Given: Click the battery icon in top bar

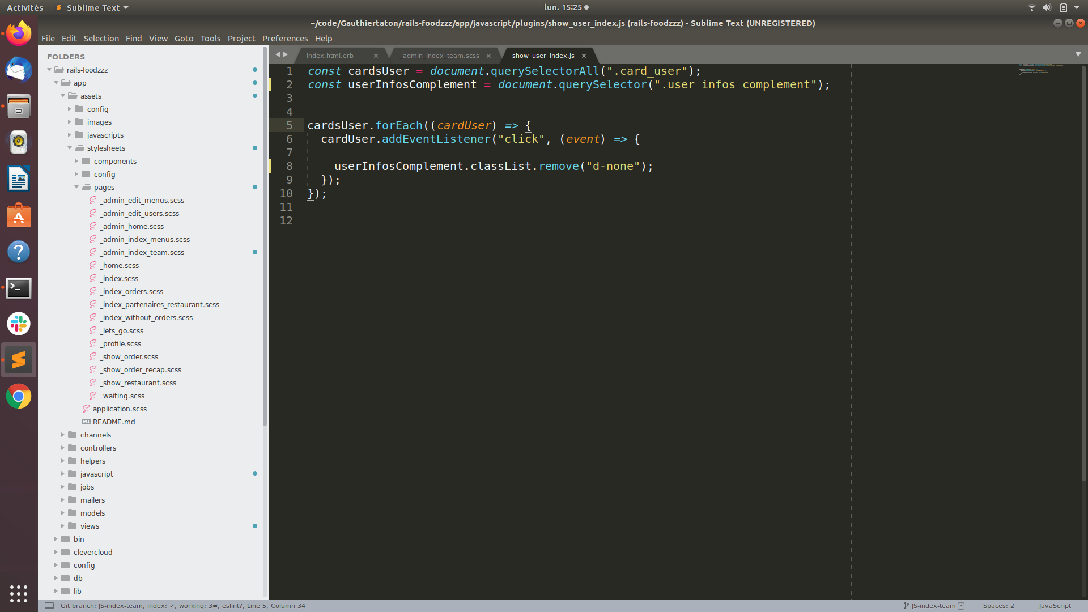Looking at the screenshot, I should tap(1063, 7).
